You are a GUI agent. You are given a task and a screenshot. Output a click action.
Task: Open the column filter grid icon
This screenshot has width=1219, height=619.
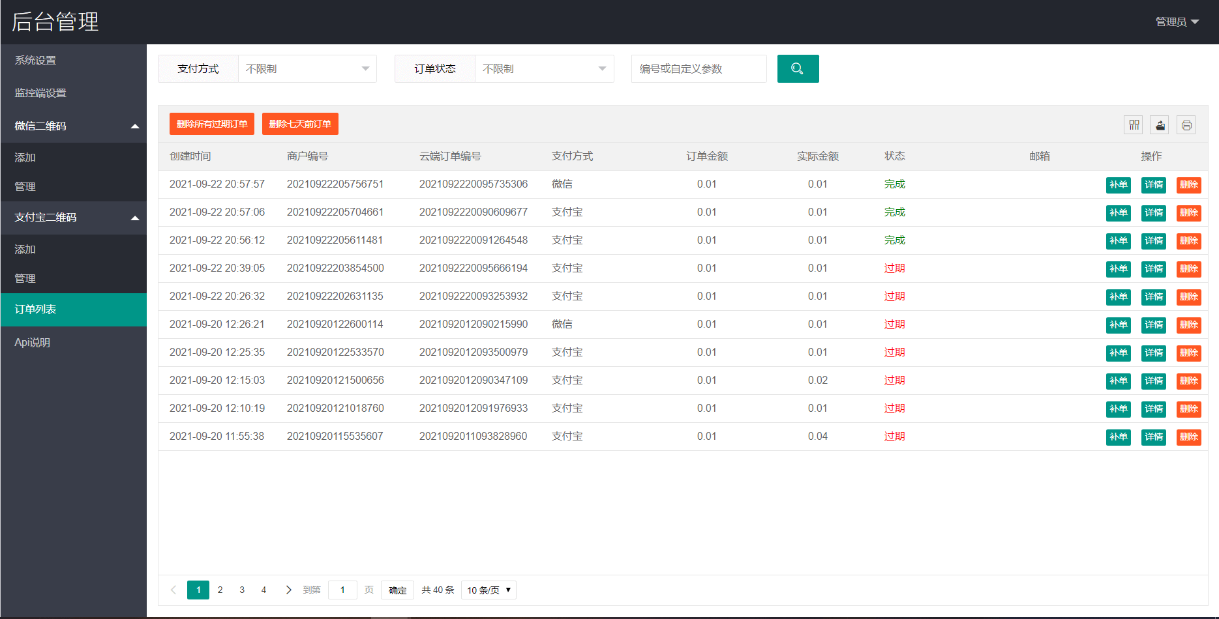[x=1134, y=125]
